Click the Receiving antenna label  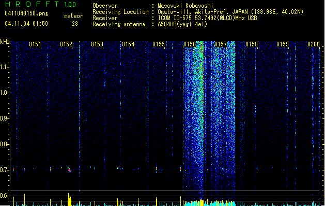pyautogui.click(x=119, y=24)
